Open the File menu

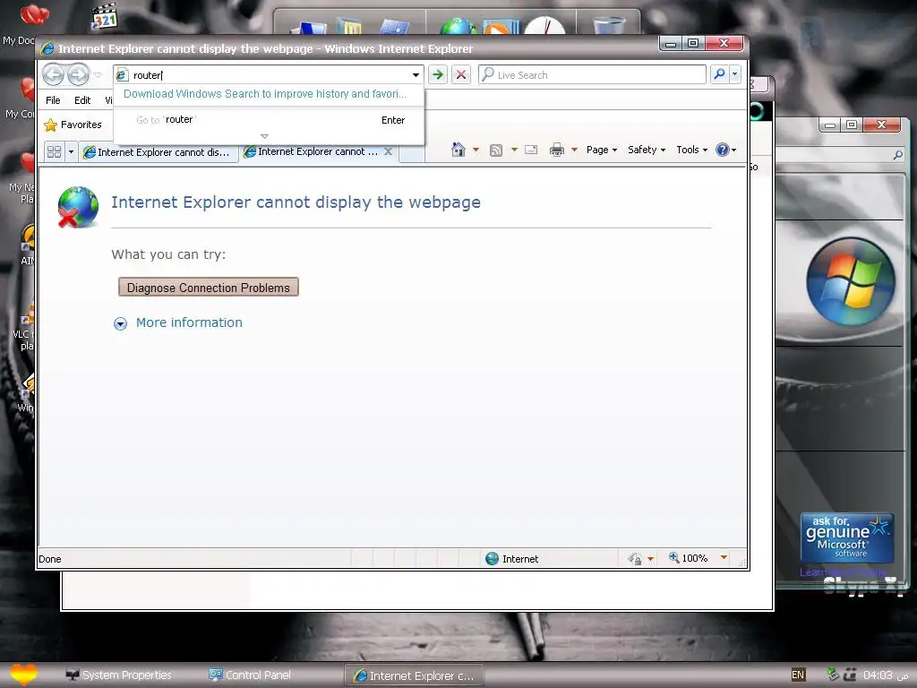point(53,100)
